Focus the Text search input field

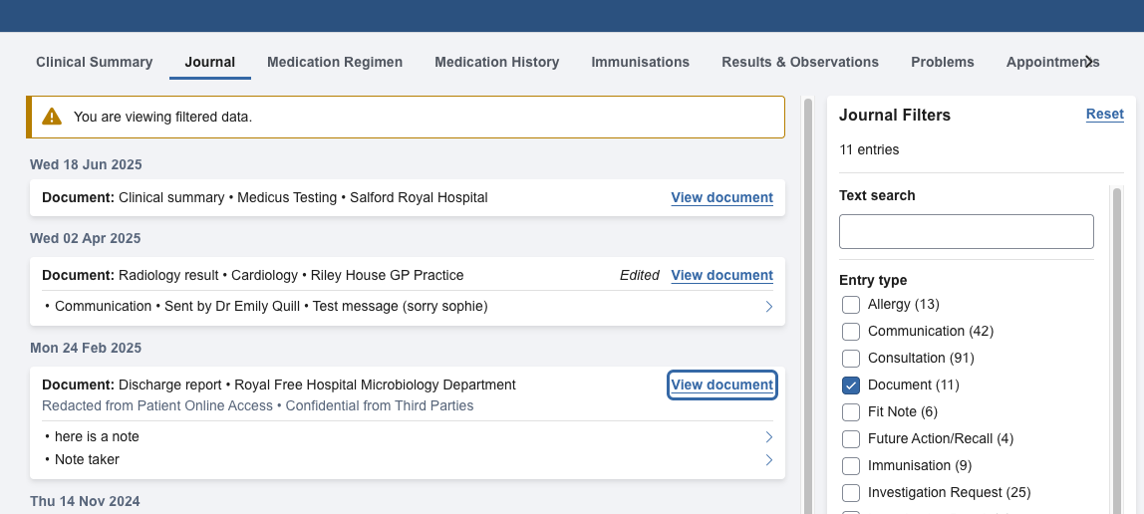pos(966,231)
